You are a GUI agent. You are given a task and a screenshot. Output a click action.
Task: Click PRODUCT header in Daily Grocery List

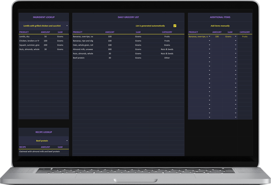tap(78, 32)
